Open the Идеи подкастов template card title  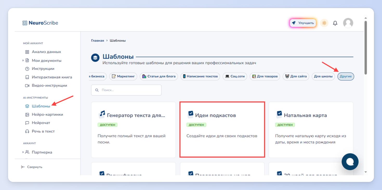(215, 115)
